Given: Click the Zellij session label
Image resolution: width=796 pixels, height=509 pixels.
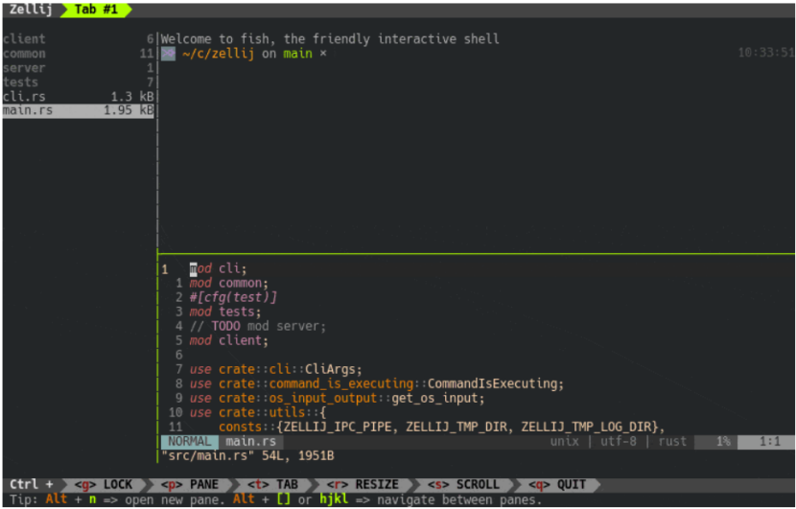Looking at the screenshot, I should coord(31,10).
